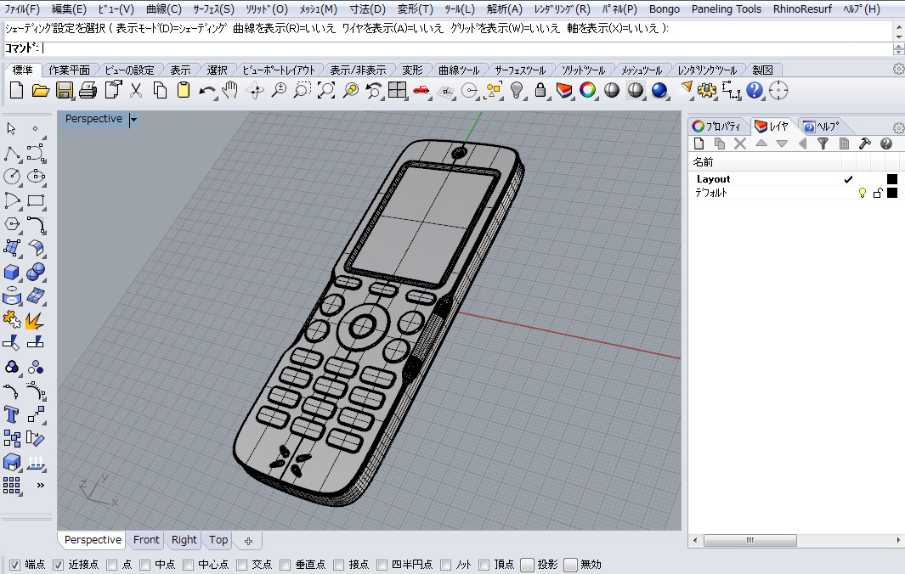Select the Text T tool
This screenshot has height=574, width=905.
pos(12,414)
